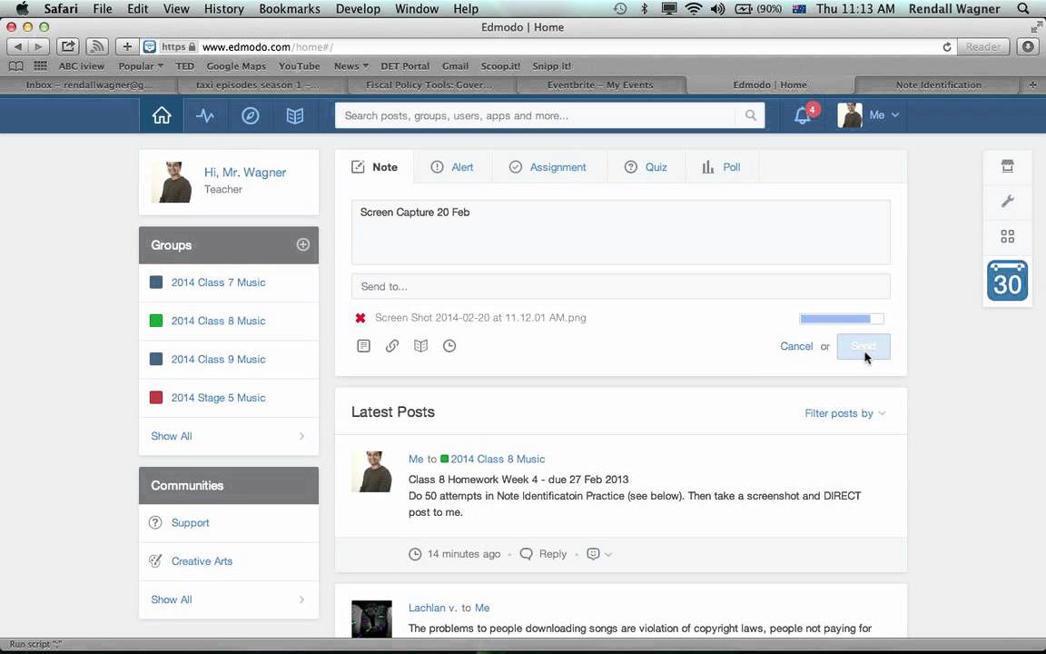Go to Edmodo Home via house icon

coord(162,115)
